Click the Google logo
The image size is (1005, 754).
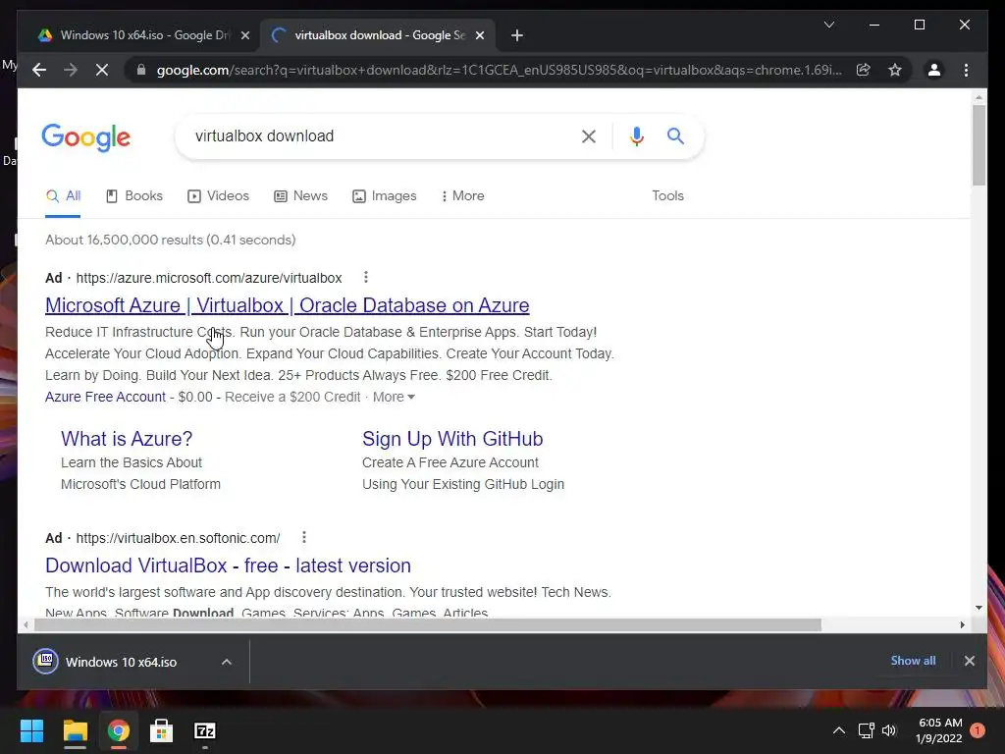tap(86, 137)
